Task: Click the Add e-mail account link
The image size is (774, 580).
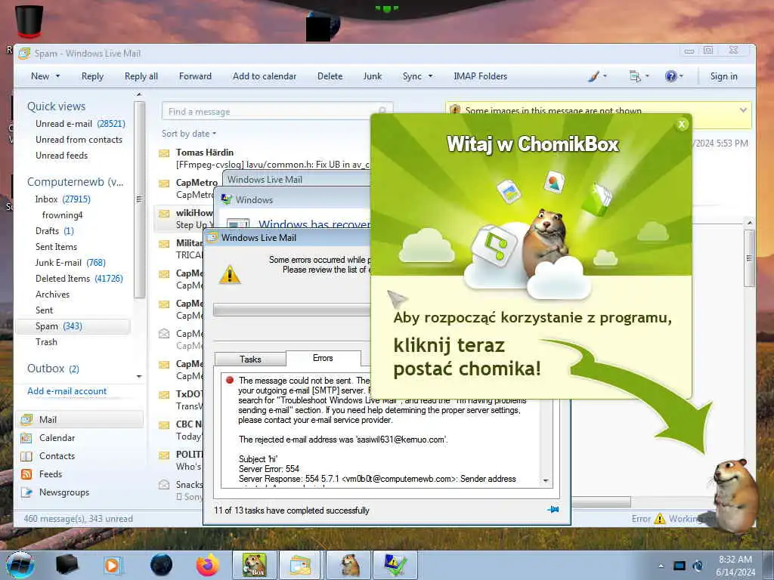Action: [67, 391]
